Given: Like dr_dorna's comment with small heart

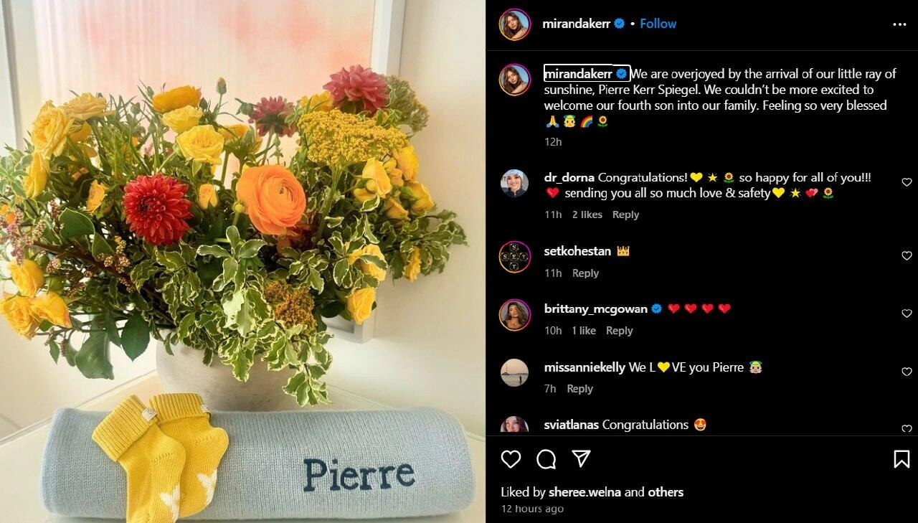Looking at the screenshot, I should pos(907,182).
